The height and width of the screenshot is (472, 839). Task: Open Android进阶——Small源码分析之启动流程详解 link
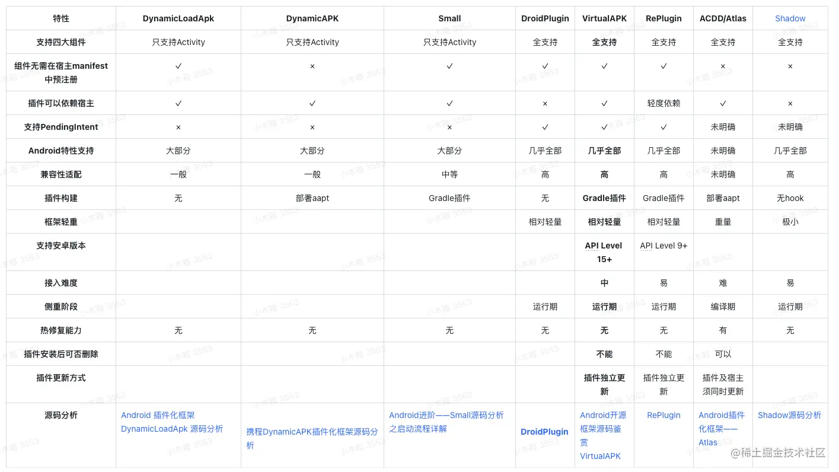(446, 422)
